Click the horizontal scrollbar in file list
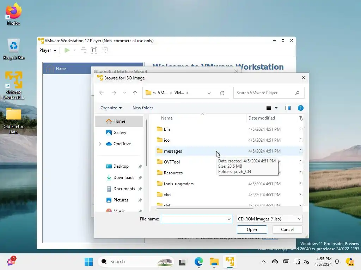 pyautogui.click(x=205, y=209)
